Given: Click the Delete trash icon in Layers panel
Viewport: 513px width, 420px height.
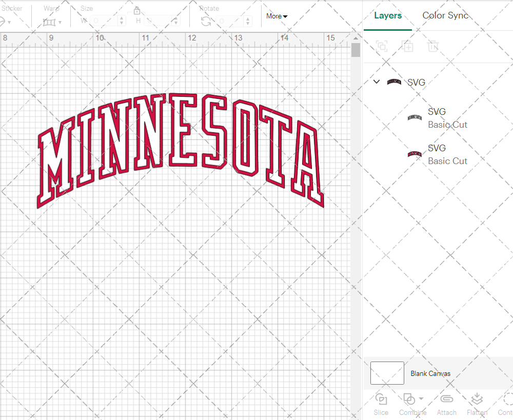Looking at the screenshot, I should click(433, 46).
